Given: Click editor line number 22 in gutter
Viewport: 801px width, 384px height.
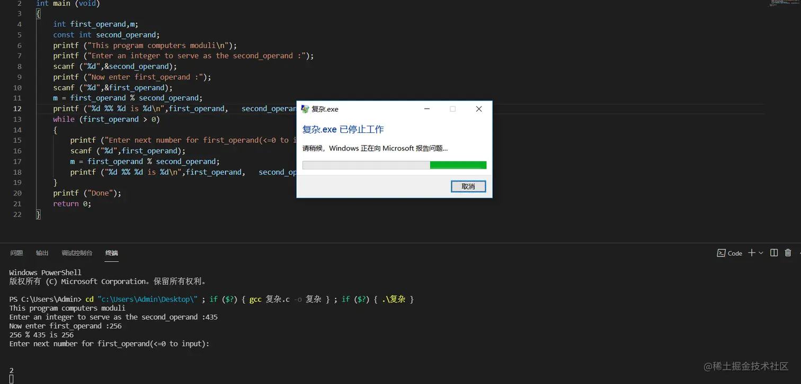Looking at the screenshot, I should (x=17, y=215).
